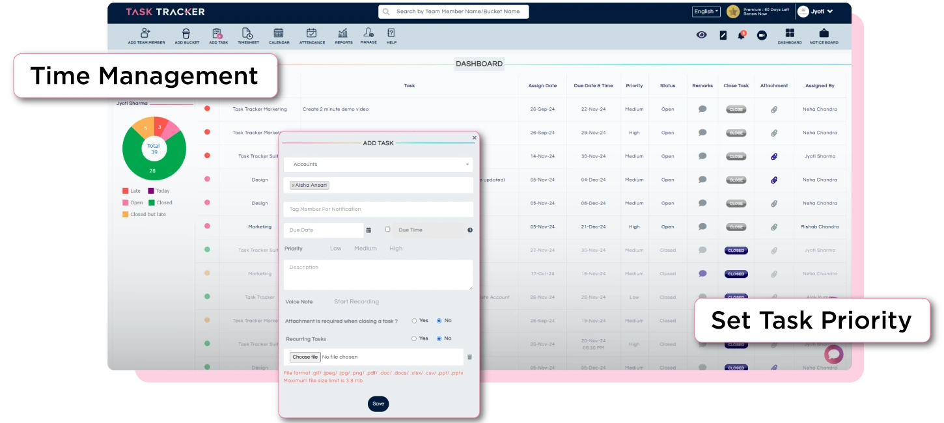Open the English language dropdown

pos(706,11)
